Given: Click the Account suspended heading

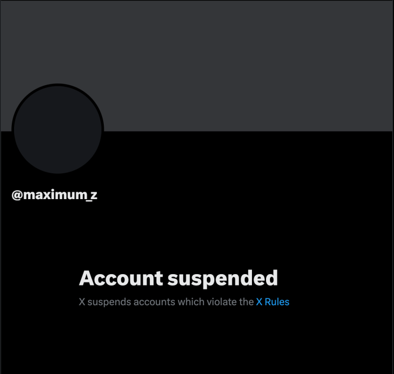Looking at the screenshot, I should 179,278.
